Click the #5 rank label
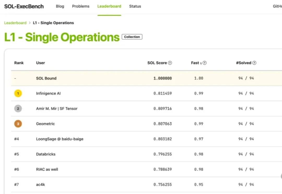Viewport: 282px width, 194px height. [x=16, y=154]
